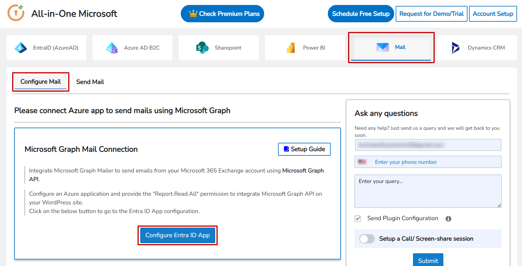Click the miniOrange logo icon
The width and height of the screenshot is (522, 266).
click(x=16, y=13)
